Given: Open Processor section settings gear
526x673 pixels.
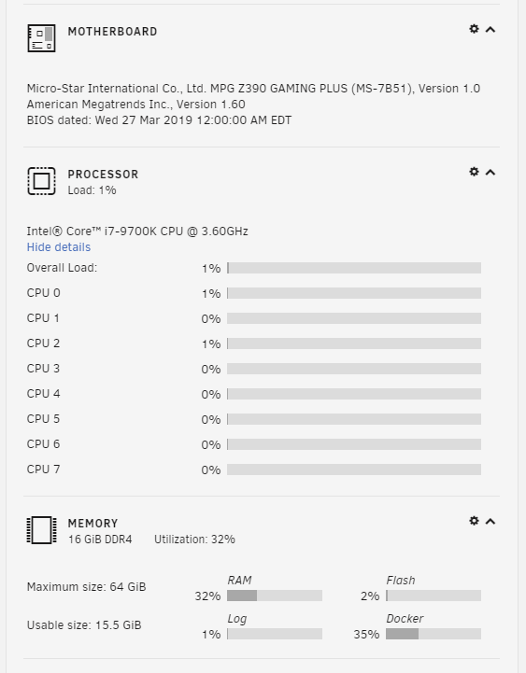Looking at the screenshot, I should click(x=474, y=172).
